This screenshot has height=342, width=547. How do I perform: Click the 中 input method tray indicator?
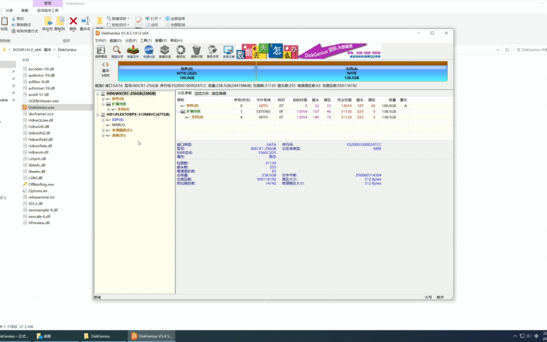(536, 336)
